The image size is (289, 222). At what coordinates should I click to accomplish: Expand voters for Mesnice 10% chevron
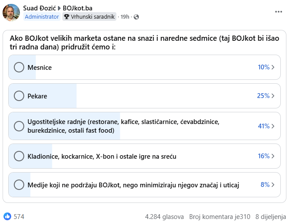pyautogui.click(x=273, y=67)
